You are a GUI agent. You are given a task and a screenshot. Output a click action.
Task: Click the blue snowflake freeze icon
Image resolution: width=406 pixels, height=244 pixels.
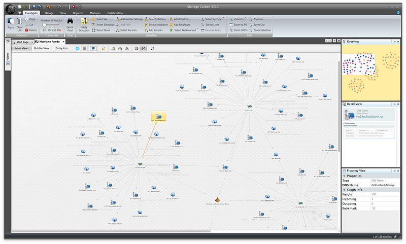[x=78, y=48]
